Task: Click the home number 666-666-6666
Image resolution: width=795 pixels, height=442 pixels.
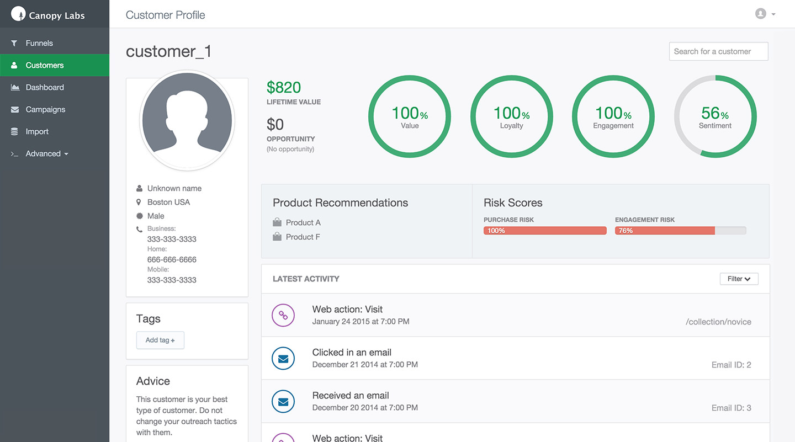Action: pos(172,259)
